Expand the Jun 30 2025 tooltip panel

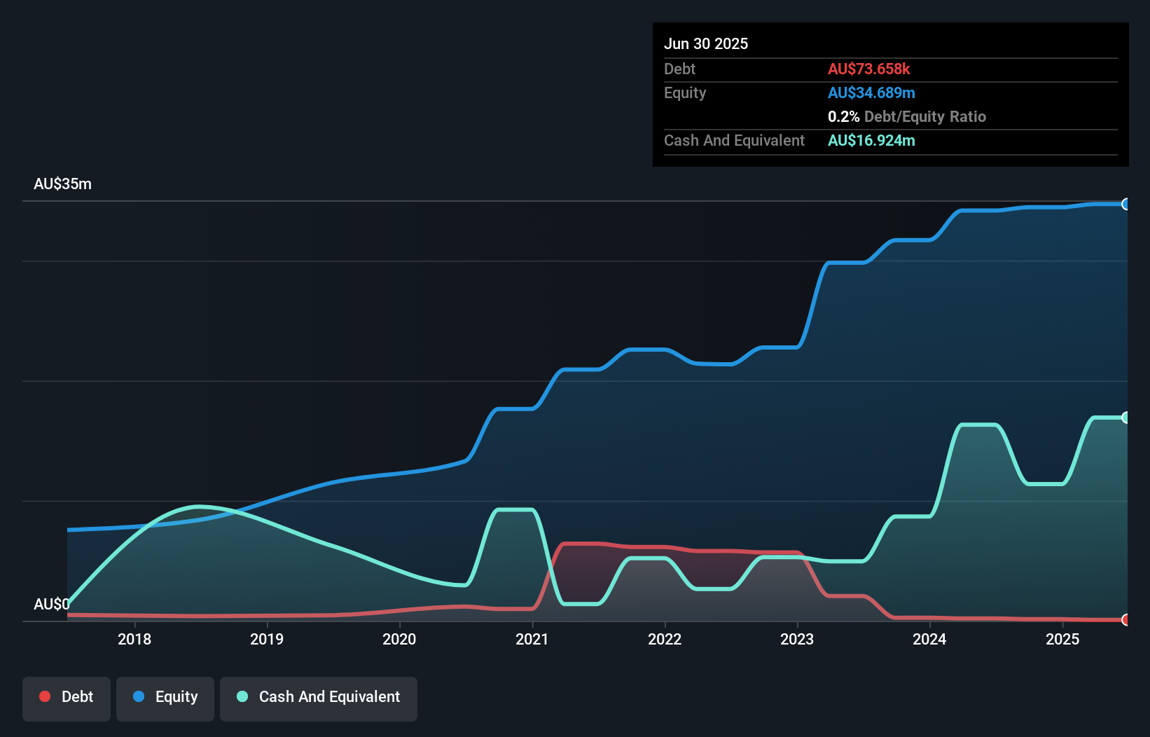tap(707, 43)
